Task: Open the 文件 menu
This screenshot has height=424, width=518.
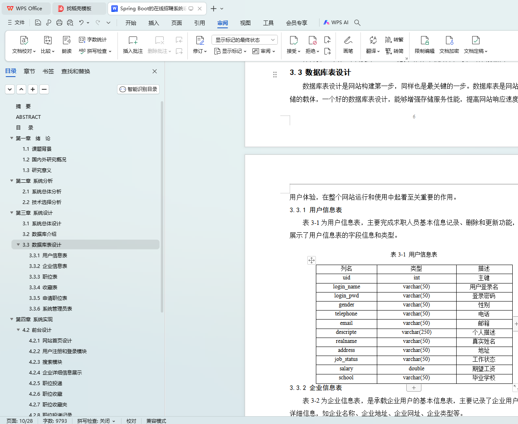Action: pyautogui.click(x=16, y=23)
